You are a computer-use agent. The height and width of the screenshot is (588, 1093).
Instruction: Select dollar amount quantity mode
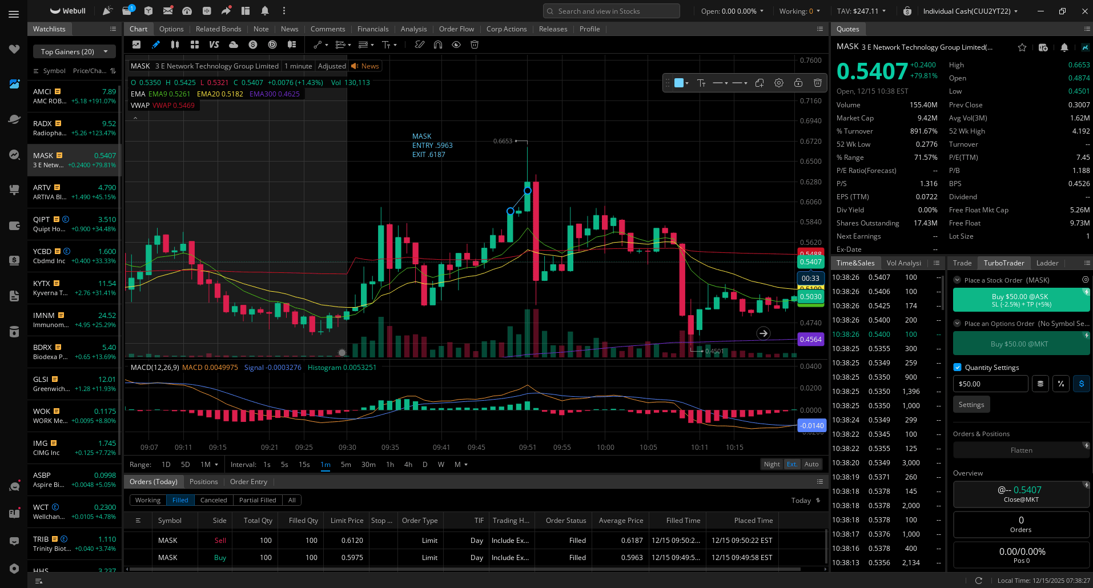coord(1082,384)
